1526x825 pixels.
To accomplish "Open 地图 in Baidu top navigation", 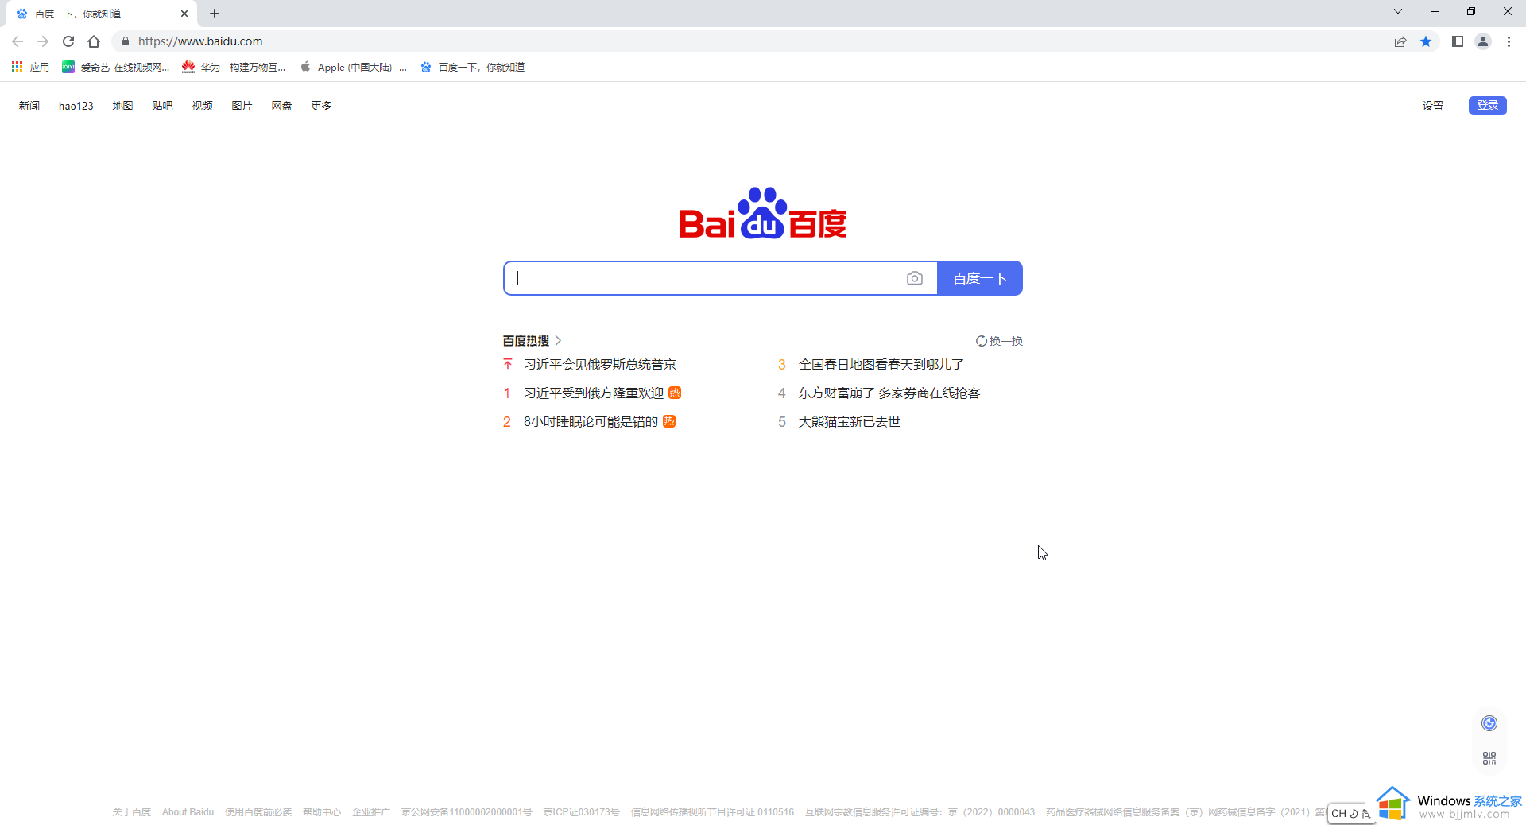I will [x=122, y=106].
